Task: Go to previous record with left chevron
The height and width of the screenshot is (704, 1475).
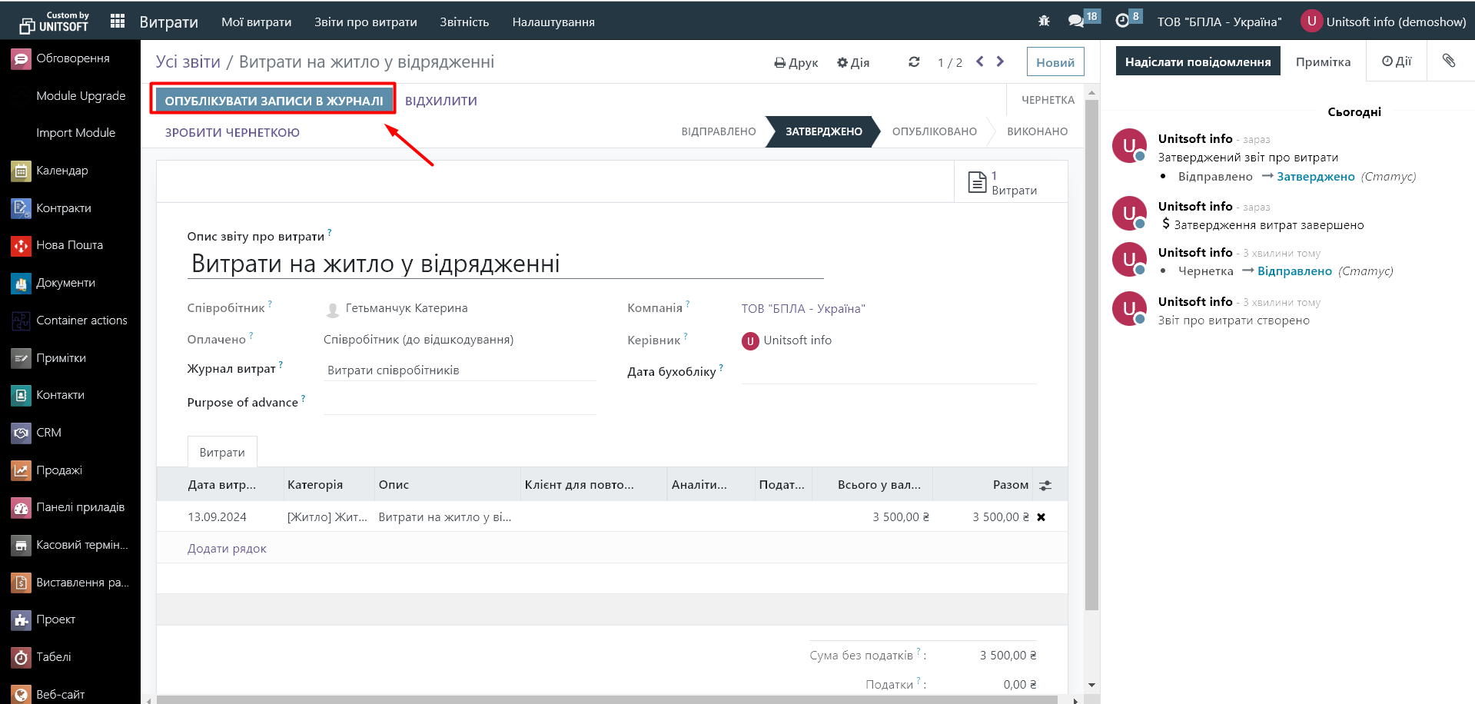Action: 980,61
